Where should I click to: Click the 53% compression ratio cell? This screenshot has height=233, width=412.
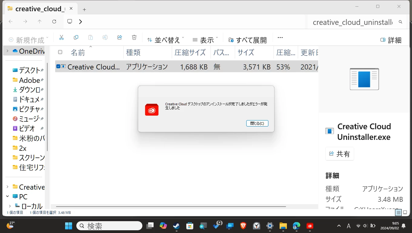(x=283, y=67)
